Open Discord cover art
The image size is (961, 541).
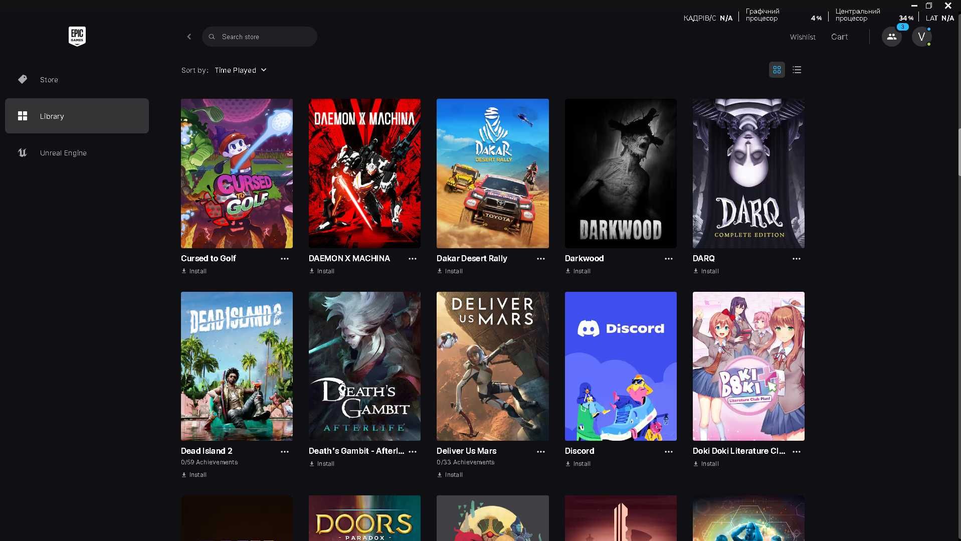click(621, 367)
